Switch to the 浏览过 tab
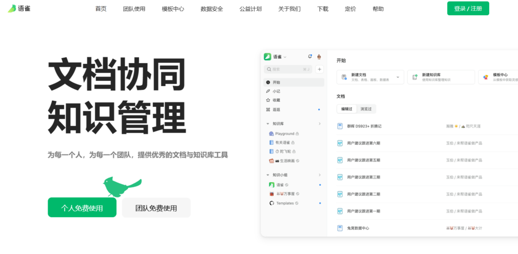 366,109
